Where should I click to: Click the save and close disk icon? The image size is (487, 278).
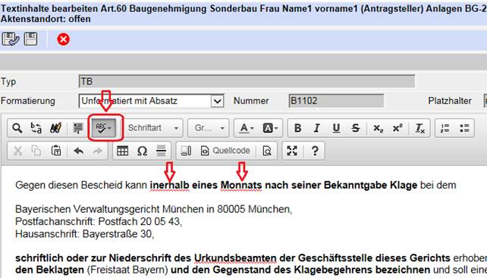point(11,39)
